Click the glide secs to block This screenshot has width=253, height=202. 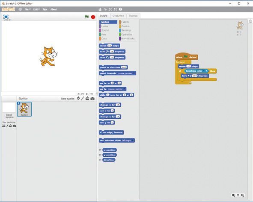[116, 95]
